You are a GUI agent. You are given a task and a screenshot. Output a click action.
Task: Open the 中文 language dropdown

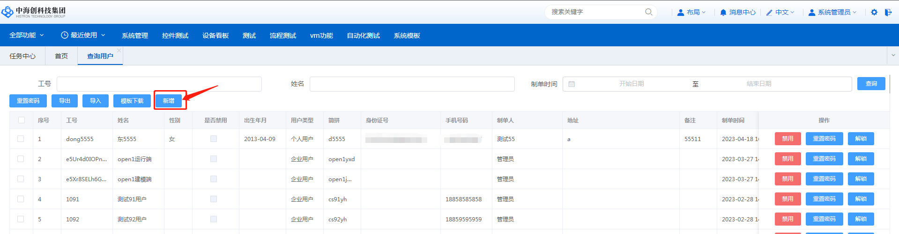pos(780,12)
